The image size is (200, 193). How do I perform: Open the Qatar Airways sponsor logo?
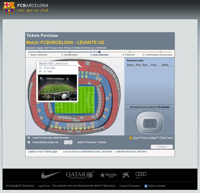coord(80,175)
